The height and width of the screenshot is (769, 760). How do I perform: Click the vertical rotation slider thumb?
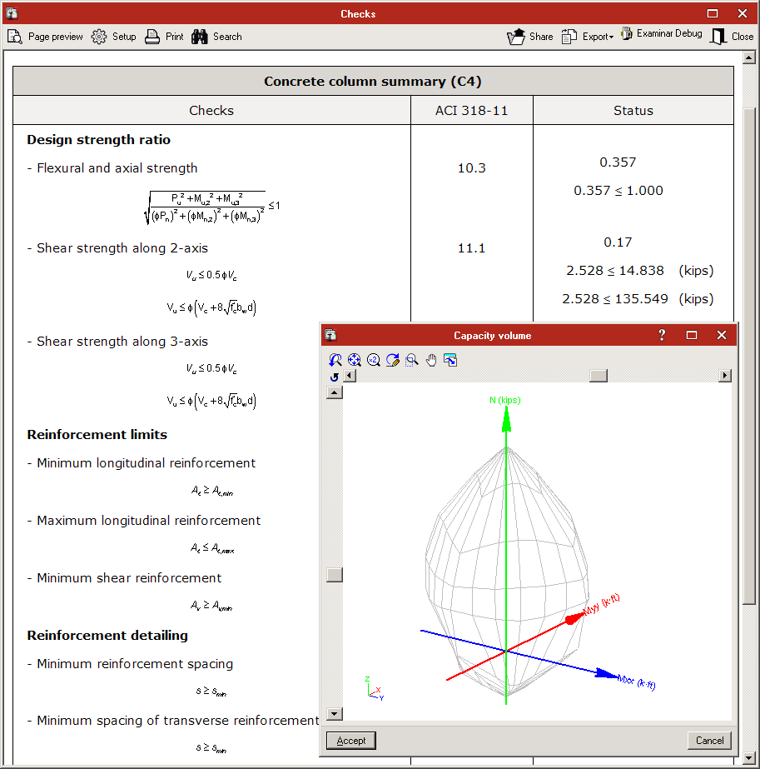click(x=335, y=575)
